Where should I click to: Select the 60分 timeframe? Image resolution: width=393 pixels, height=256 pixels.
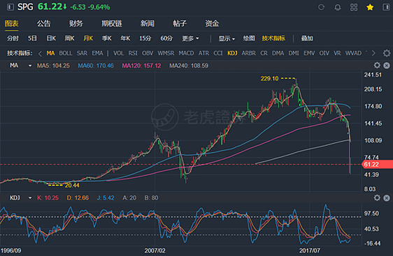(166, 38)
